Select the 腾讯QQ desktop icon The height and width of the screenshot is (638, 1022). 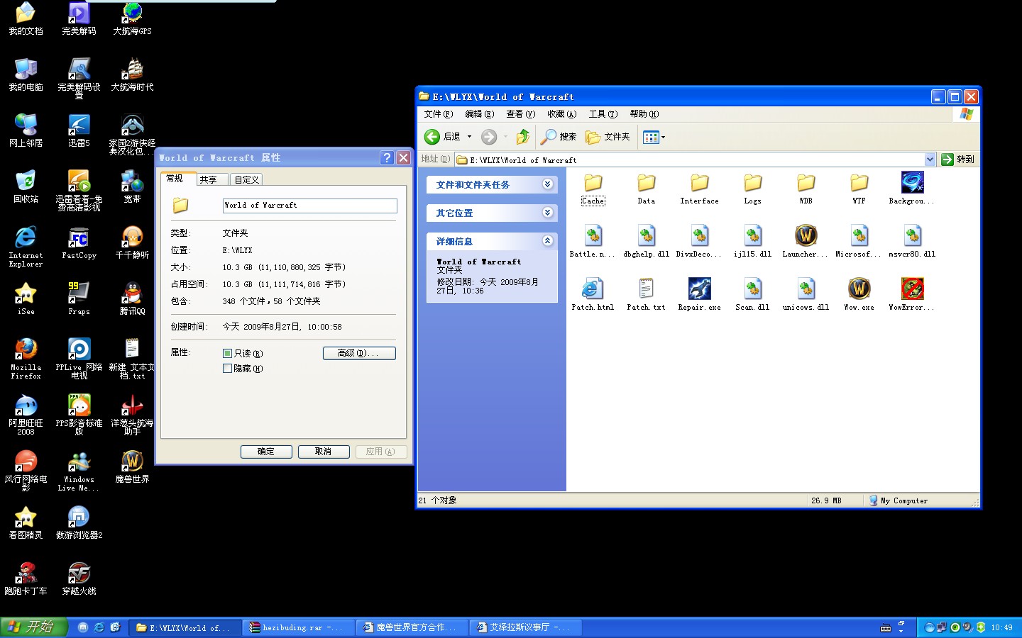pos(132,298)
